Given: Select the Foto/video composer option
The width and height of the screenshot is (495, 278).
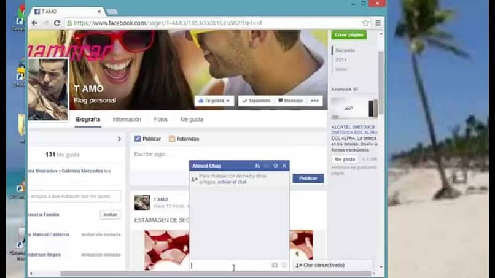Looking at the screenshot, I should [x=184, y=139].
